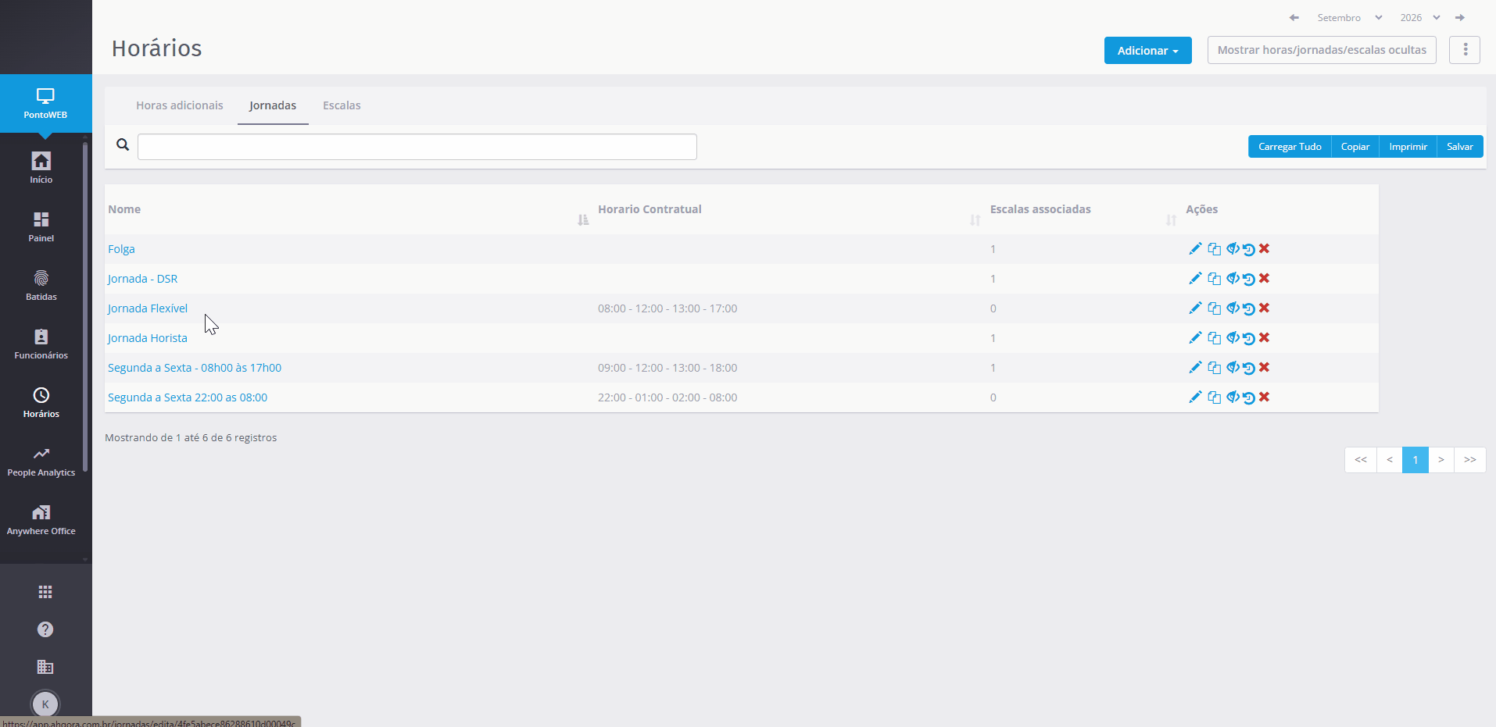Viewport: 1496px width, 727px height.
Task: Edit the Folga row with pencil icon
Action: 1195,249
